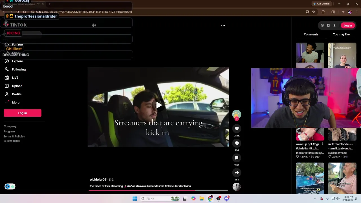Screen dimensions: 361x203
Task: Open the Chrome profile avatar
Action: [350, 12]
